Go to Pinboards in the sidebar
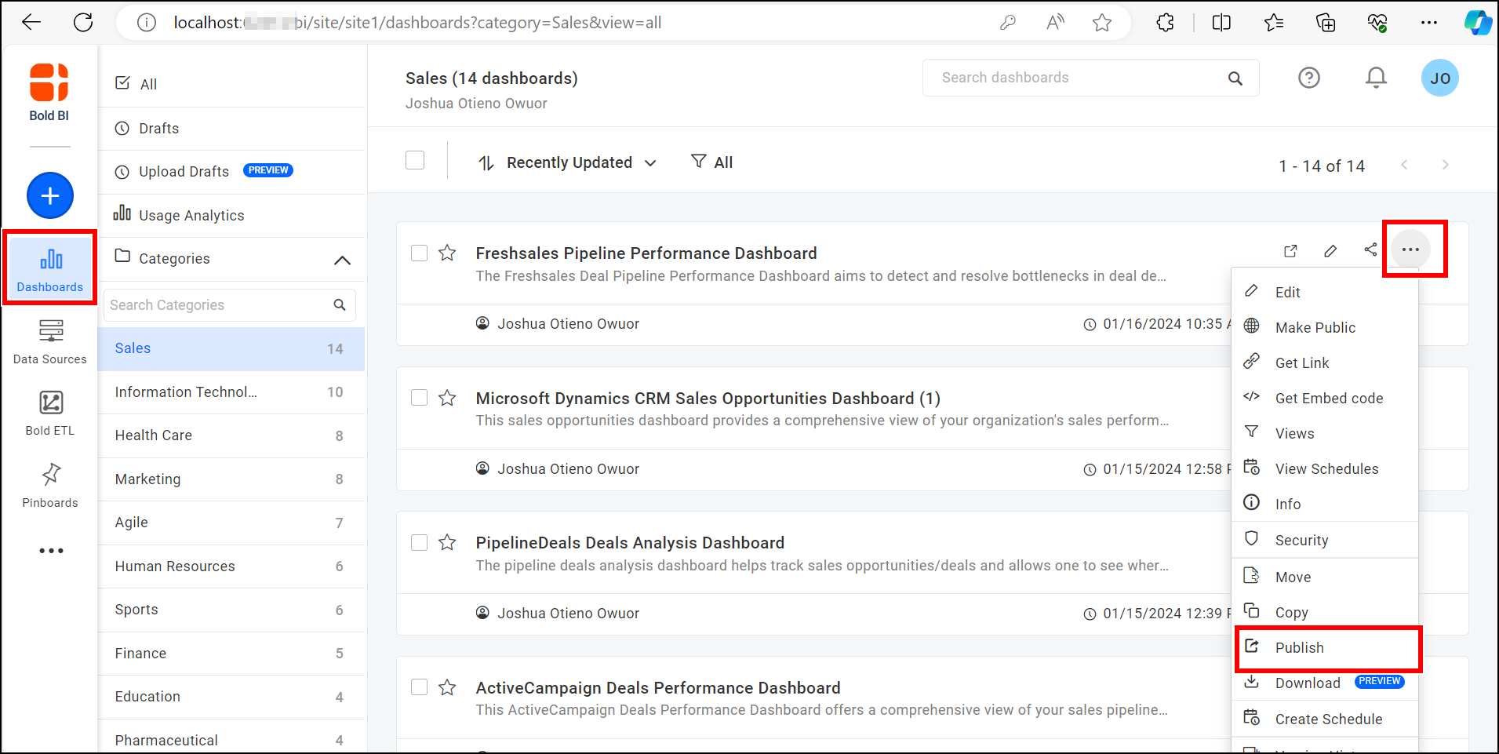This screenshot has height=754, width=1499. click(x=50, y=485)
